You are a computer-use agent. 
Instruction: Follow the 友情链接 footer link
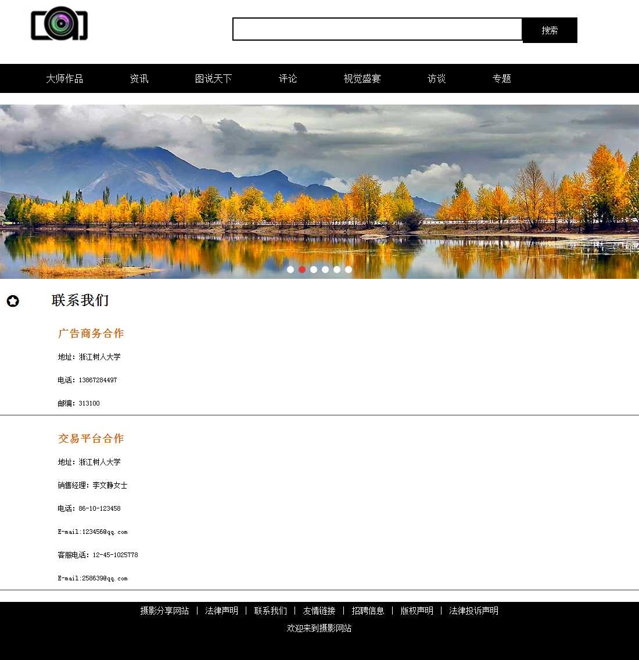(319, 611)
